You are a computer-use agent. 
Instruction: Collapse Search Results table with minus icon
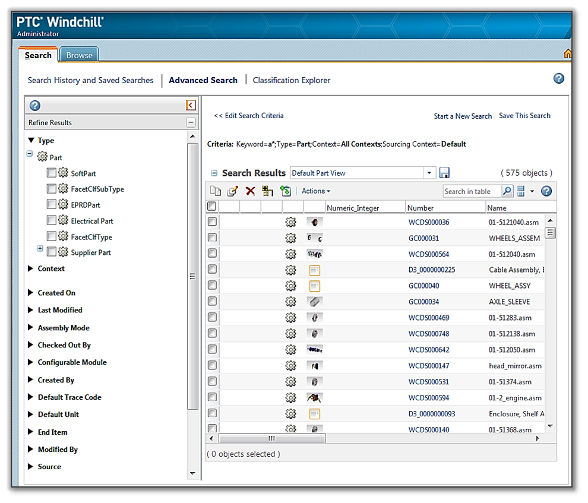point(214,173)
